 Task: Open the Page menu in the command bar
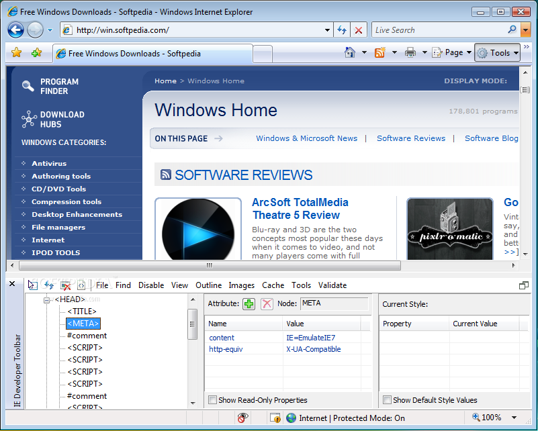[451, 53]
